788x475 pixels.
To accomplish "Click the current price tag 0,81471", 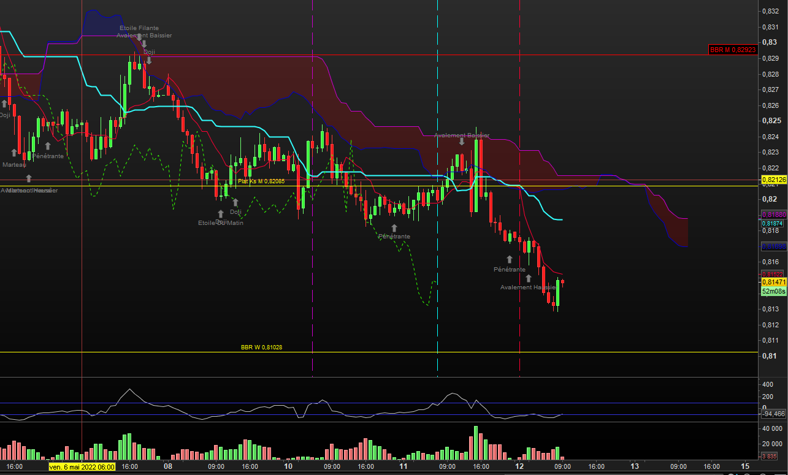I will (x=773, y=282).
